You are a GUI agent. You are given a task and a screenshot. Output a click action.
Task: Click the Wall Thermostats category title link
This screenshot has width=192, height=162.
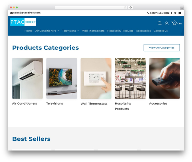pyautogui.click(x=94, y=103)
